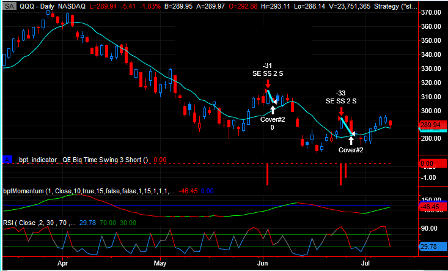448x271 pixels.
Task: Click the 'bptMomentum' indicator label
Action: [23, 191]
